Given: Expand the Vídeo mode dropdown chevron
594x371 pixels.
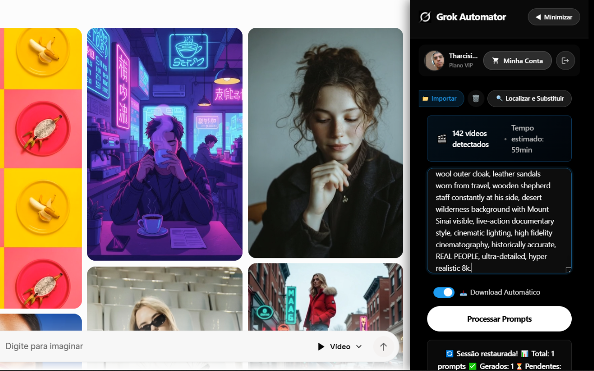Looking at the screenshot, I should [359, 346].
